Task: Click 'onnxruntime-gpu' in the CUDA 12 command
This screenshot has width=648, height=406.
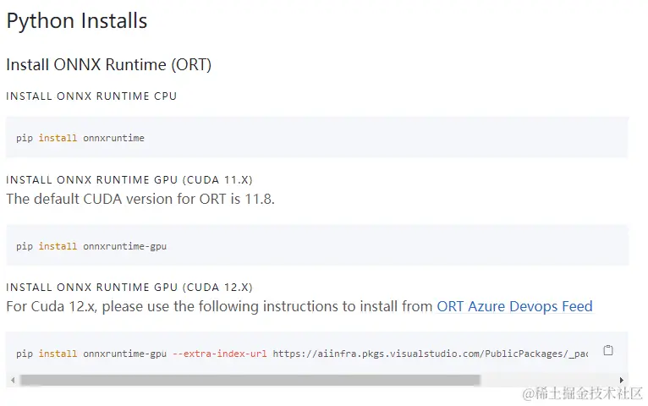Action: click(x=124, y=354)
